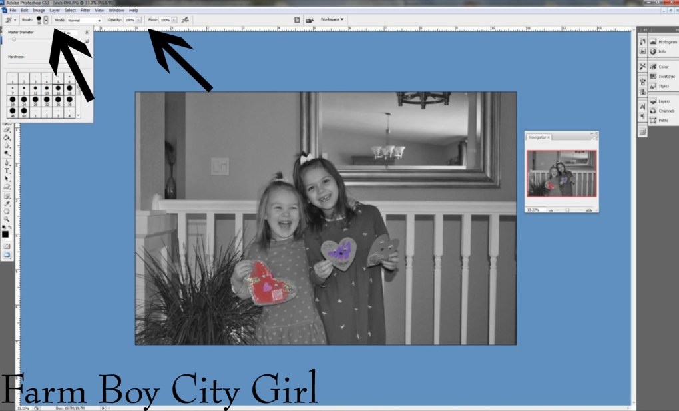Click the black foreground color swatch
679x411 pixels.
pos(5,234)
